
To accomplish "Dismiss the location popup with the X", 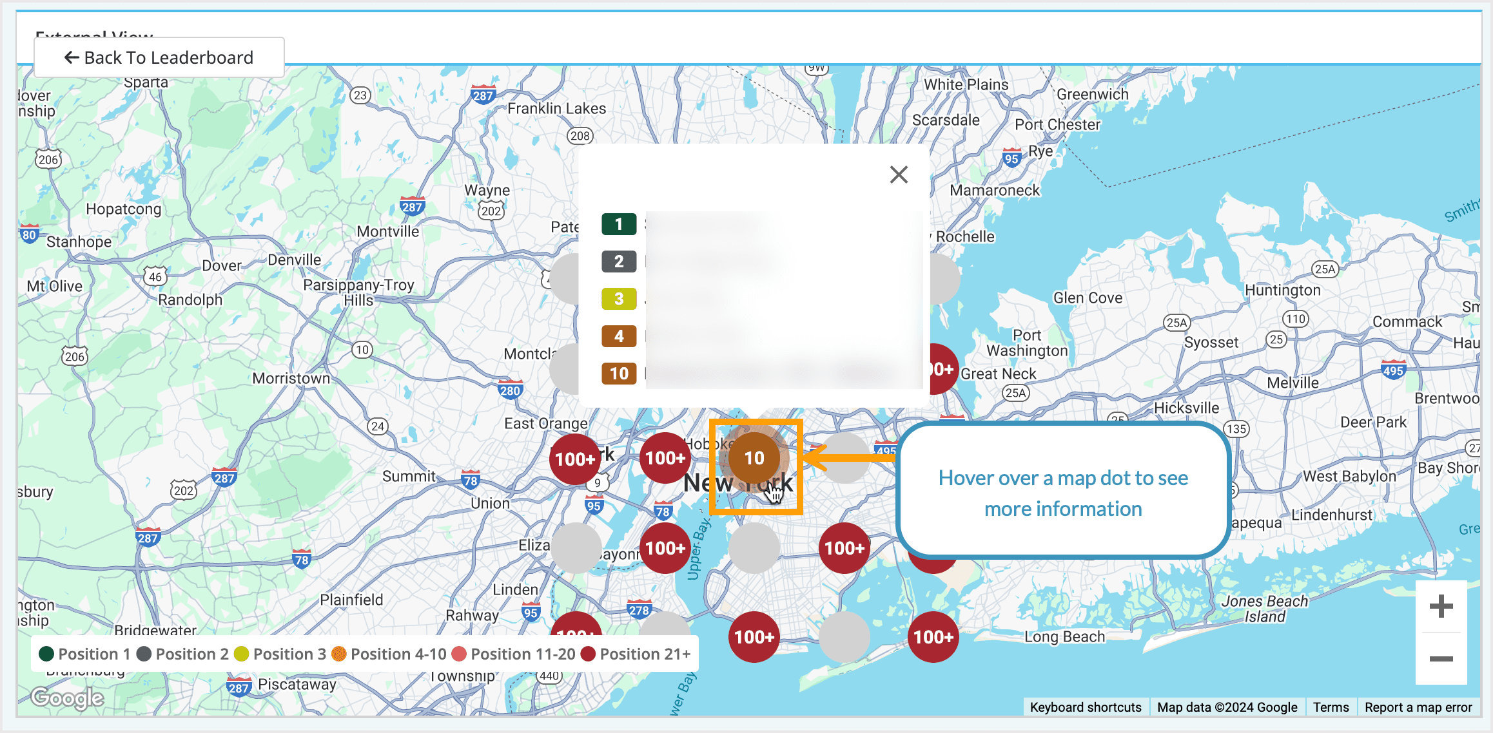I will click(x=898, y=175).
